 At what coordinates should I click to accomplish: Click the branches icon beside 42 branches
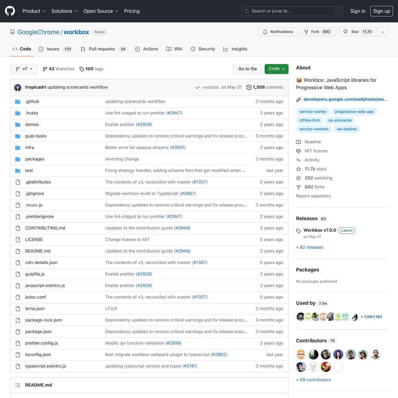(x=45, y=69)
